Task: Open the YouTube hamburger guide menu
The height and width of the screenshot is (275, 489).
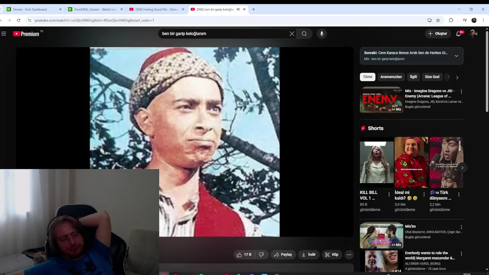Action: point(4,34)
